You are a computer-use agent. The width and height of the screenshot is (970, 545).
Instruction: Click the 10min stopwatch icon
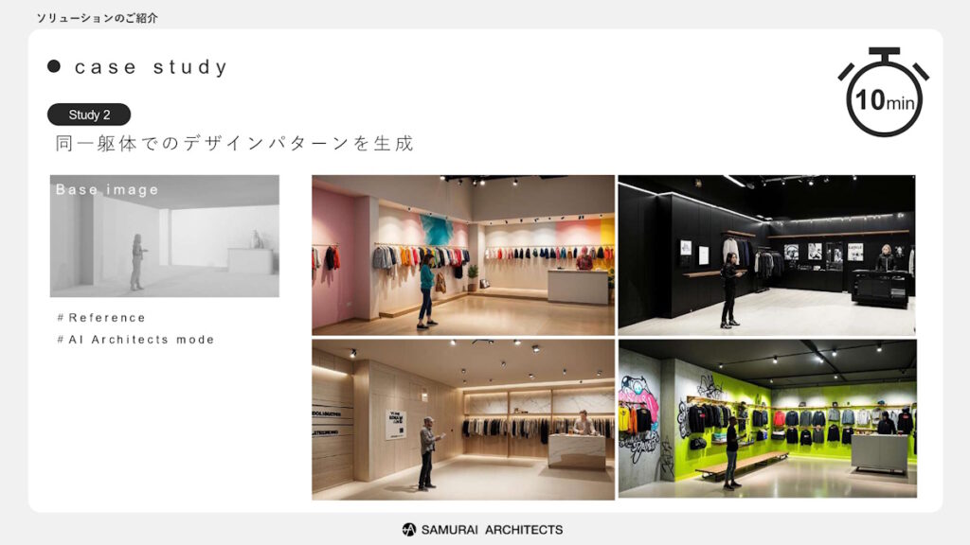(x=884, y=92)
